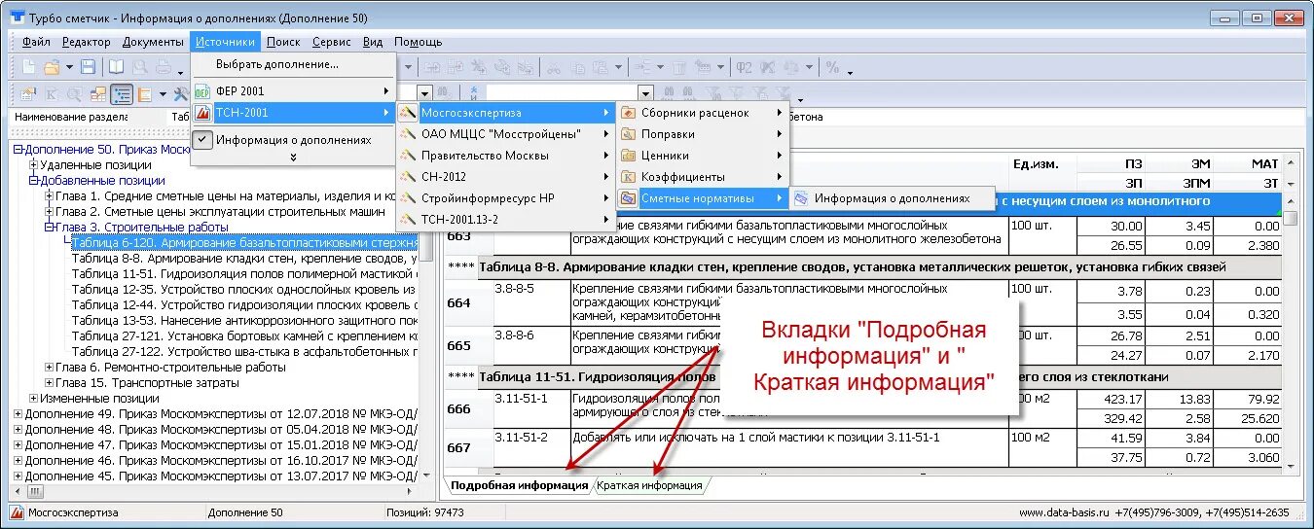Click Позиций: 97473 in status bar
1314x529 pixels.
426,512
